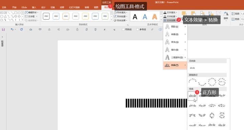Viewport: 244px width, 130px height.
Task: Open the 视图 tab
Action: coord(96,7)
